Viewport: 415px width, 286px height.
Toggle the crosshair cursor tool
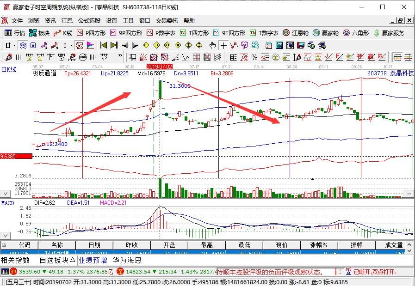point(223,45)
